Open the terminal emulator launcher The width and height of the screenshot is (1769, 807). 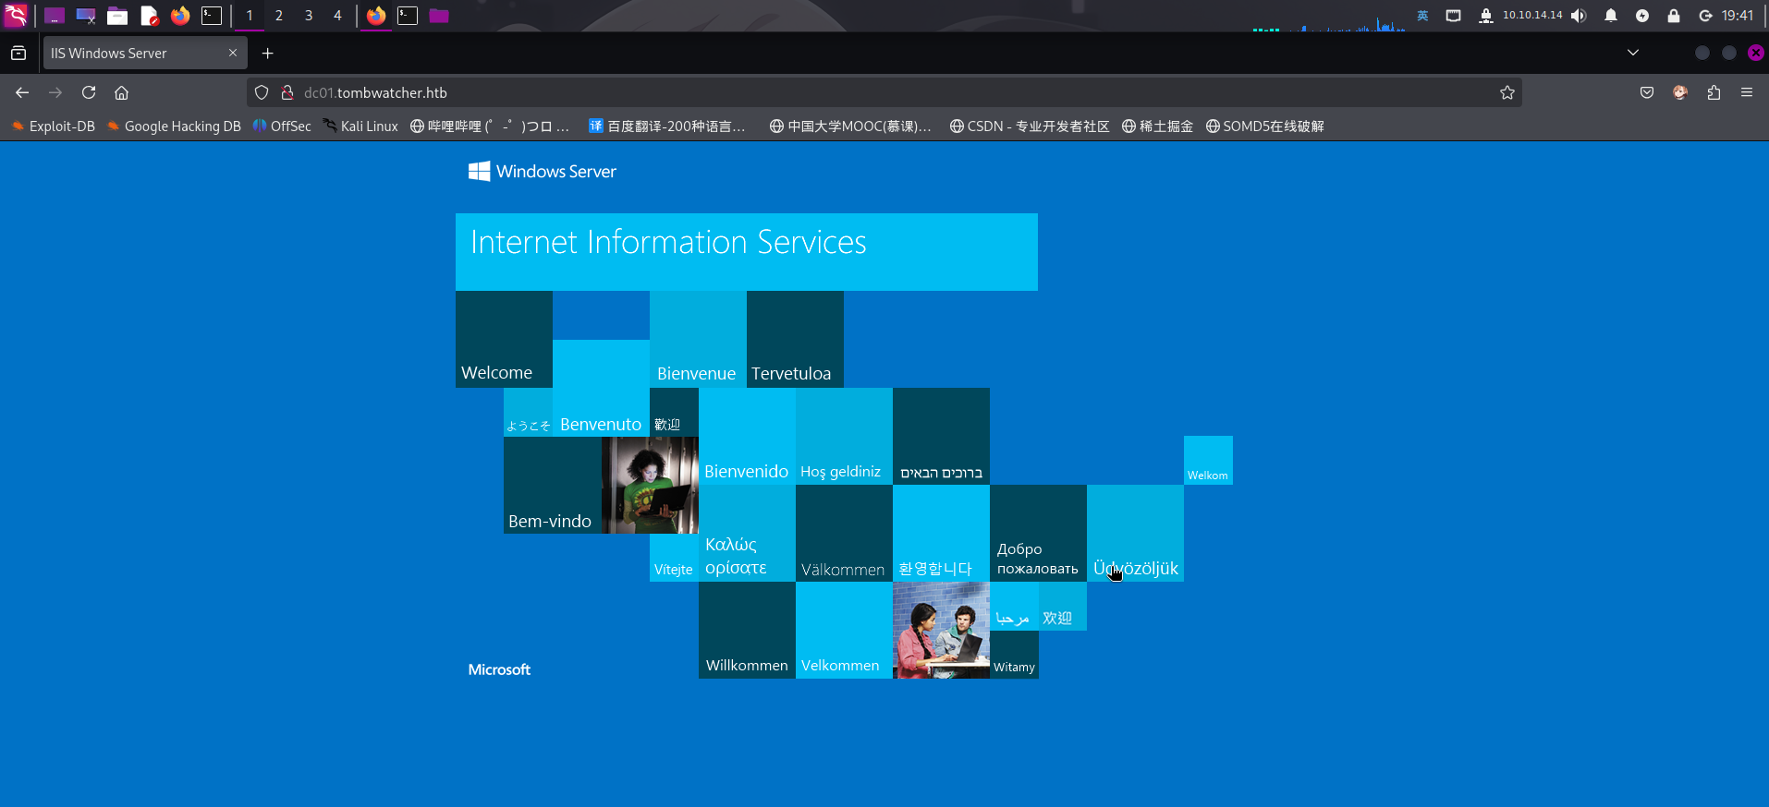[x=212, y=16]
